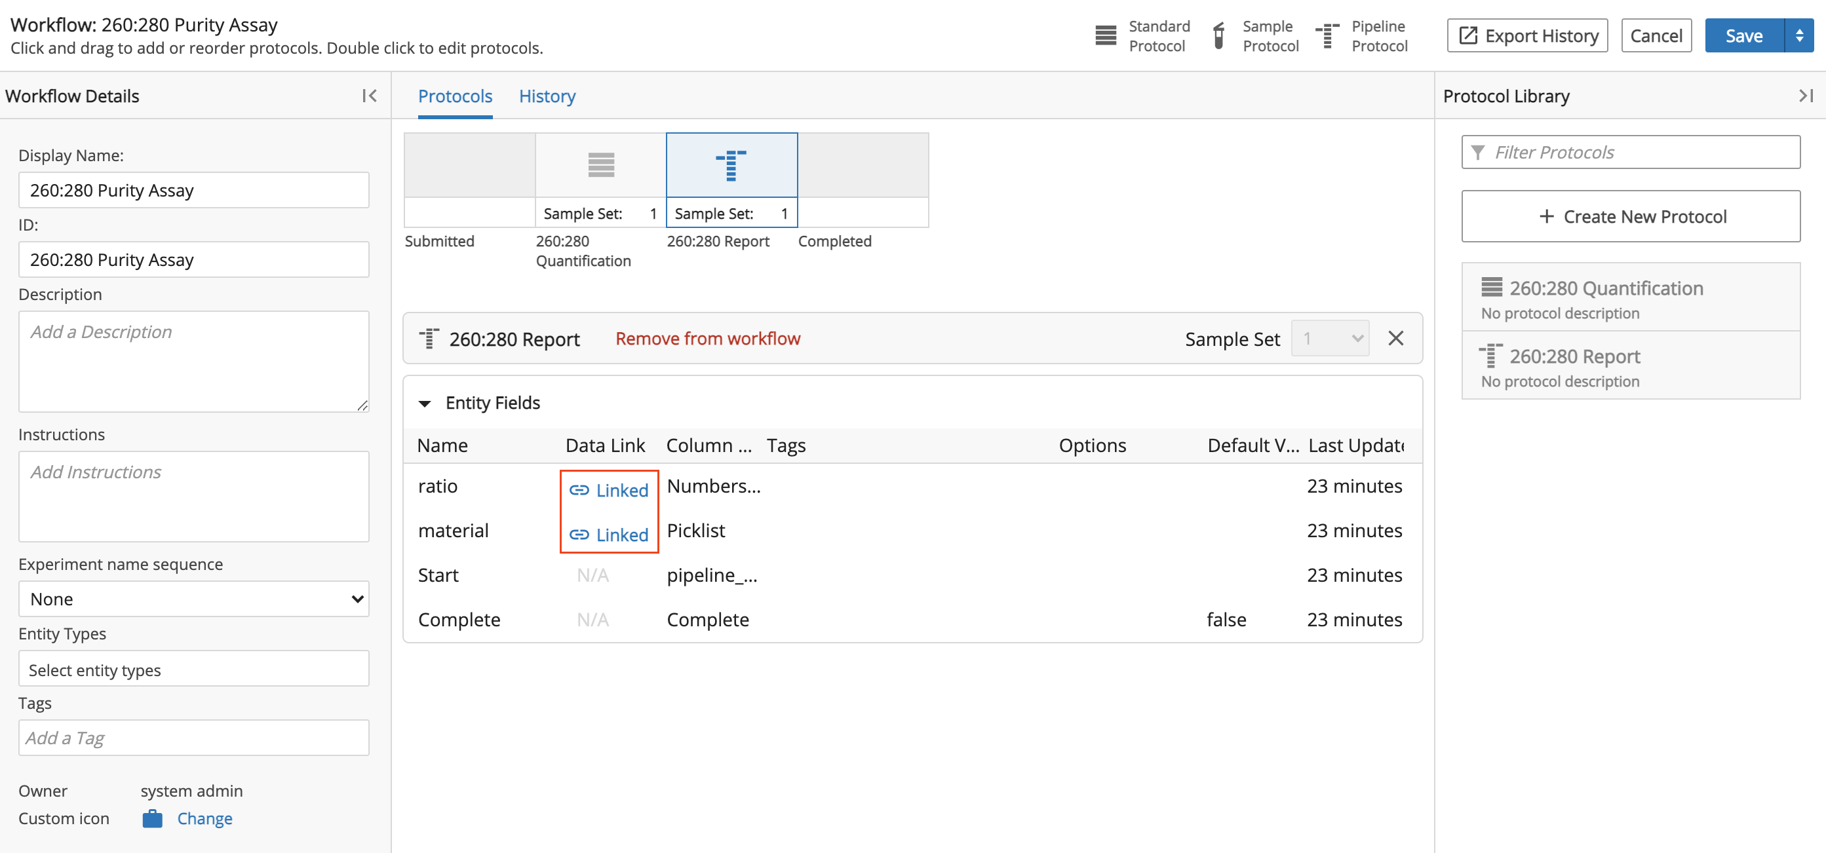Click the link icon in the material row
This screenshot has height=853, width=1826.
click(x=579, y=535)
